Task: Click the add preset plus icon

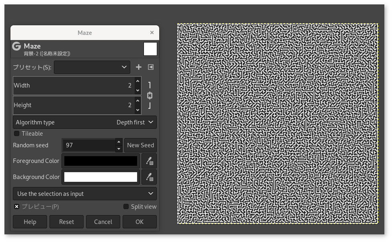Action: [139, 67]
